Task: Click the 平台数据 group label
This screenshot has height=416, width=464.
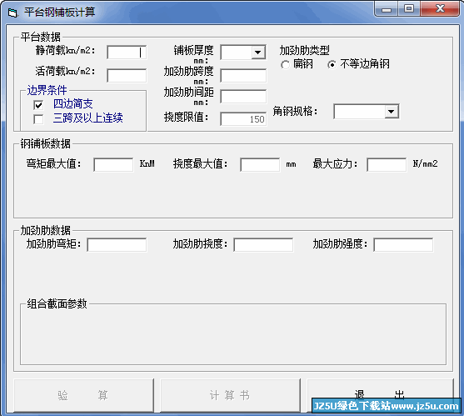Action: click(x=41, y=37)
